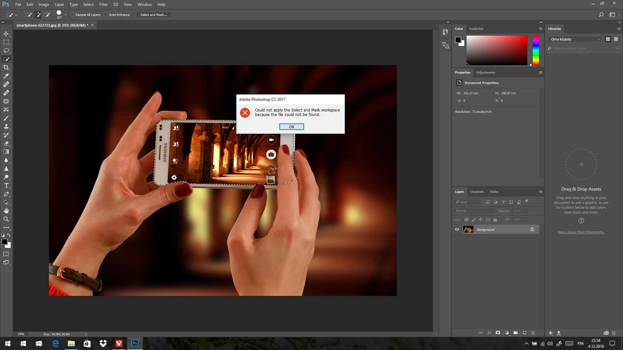The image size is (623, 350).
Task: Click New Library from Document link
Action: [581, 232]
